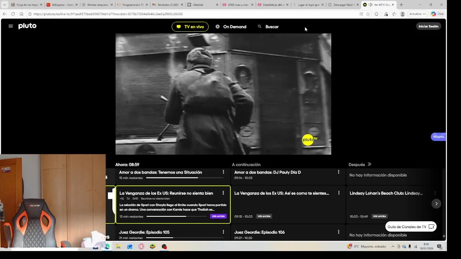
Task: Click the browser address bar URL
Action: coord(108,14)
